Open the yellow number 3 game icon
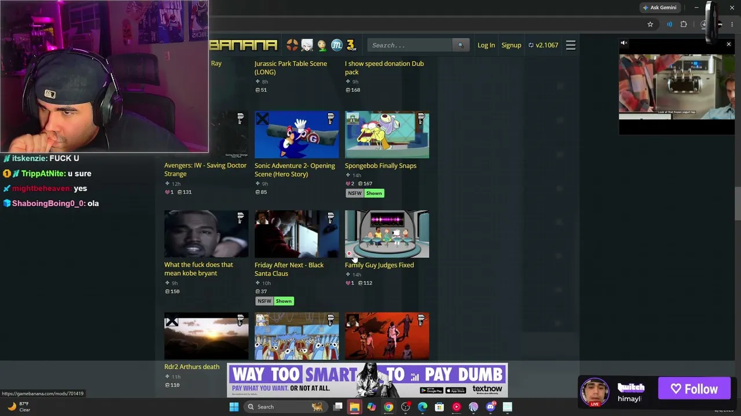741x416 pixels. 351,45
